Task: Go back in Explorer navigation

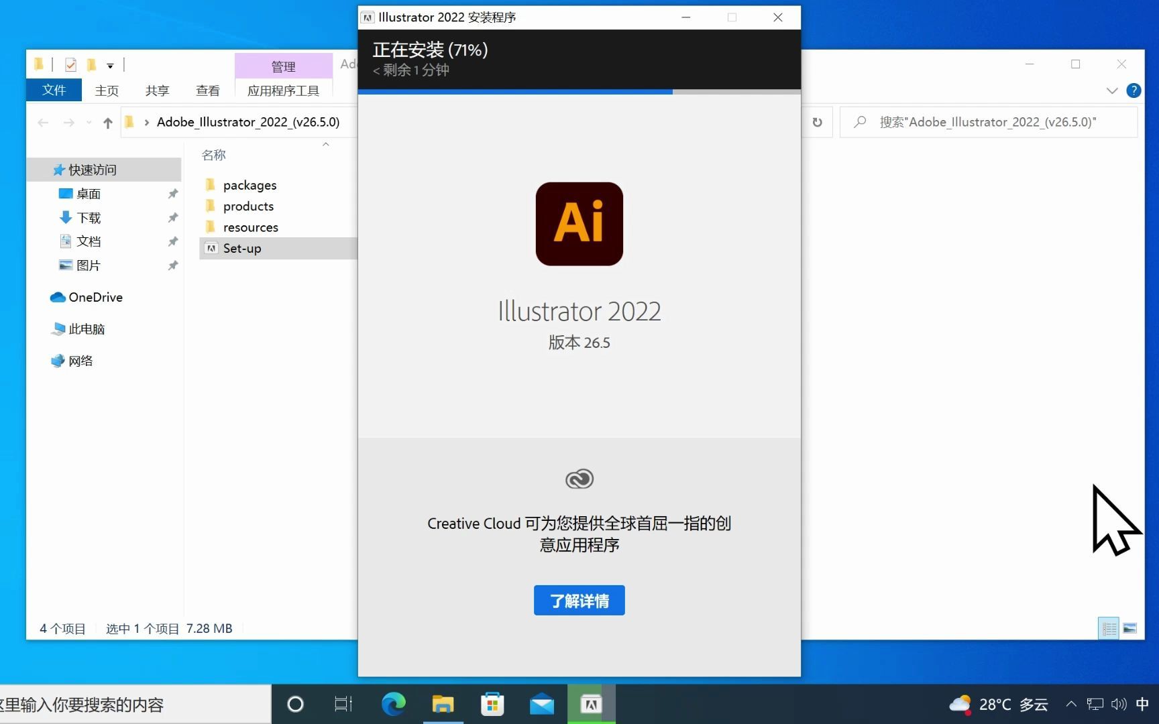Action: coord(43,122)
